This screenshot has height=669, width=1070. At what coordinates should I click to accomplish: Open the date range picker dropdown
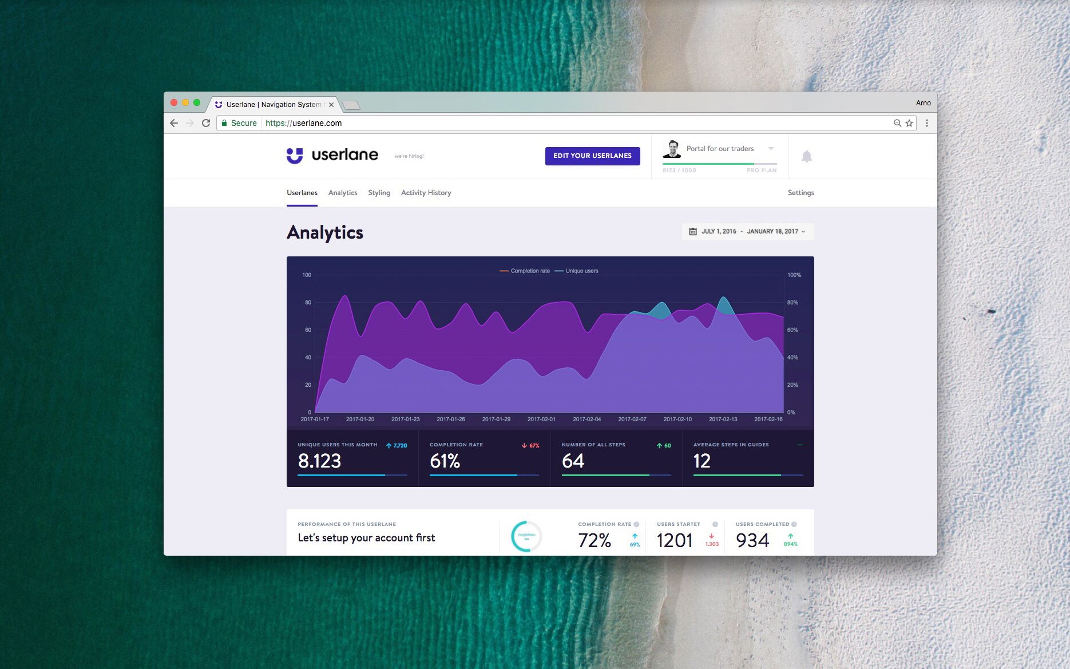[747, 232]
